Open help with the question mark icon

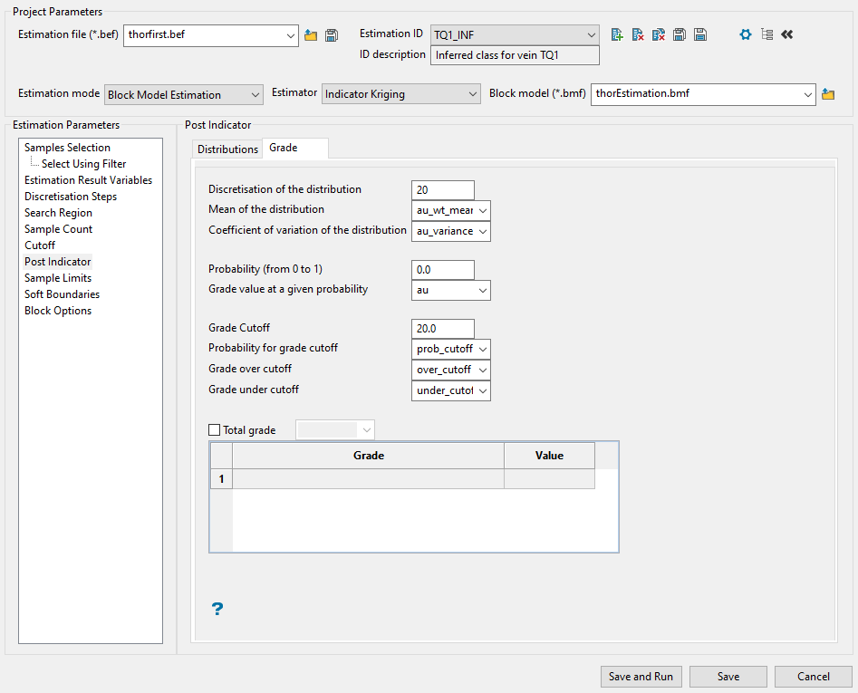217,609
